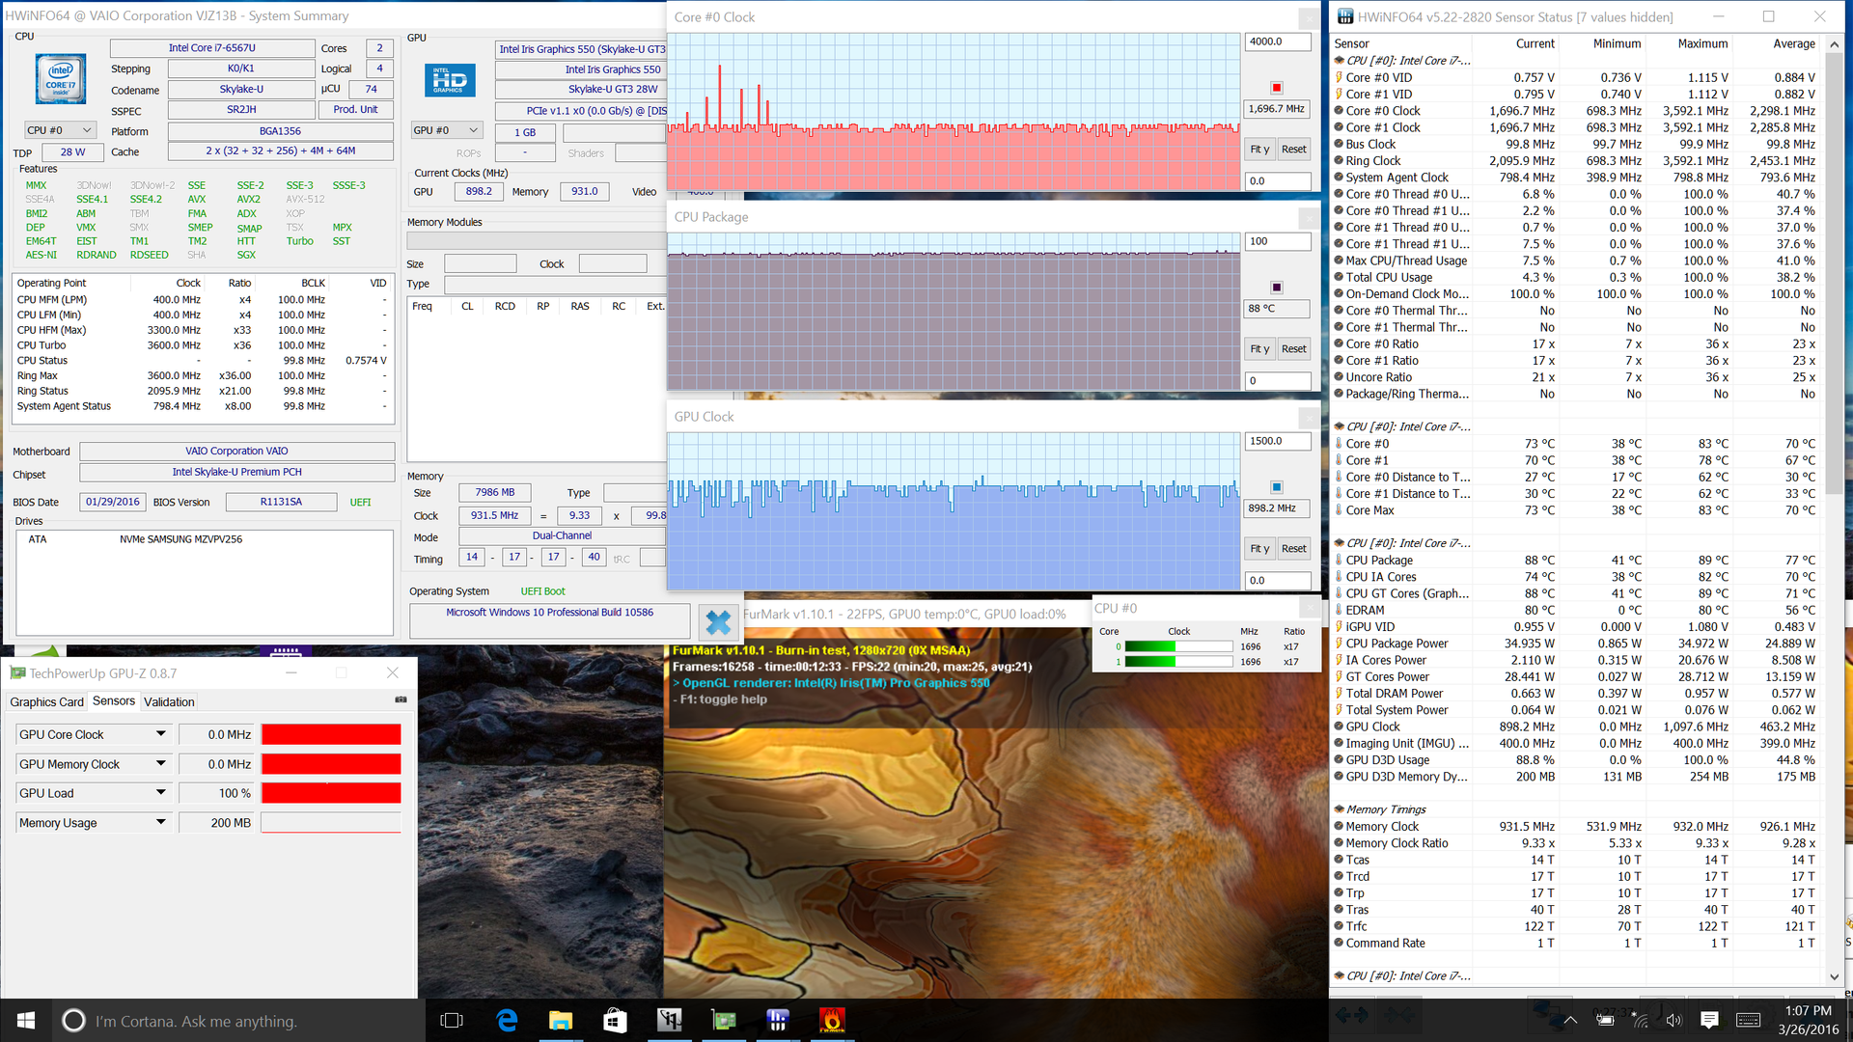Click the battery tray icon

[x=1605, y=1021]
